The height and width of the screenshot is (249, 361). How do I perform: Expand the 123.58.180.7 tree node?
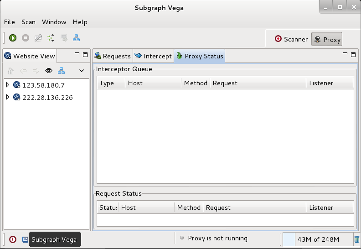[x=8, y=85]
